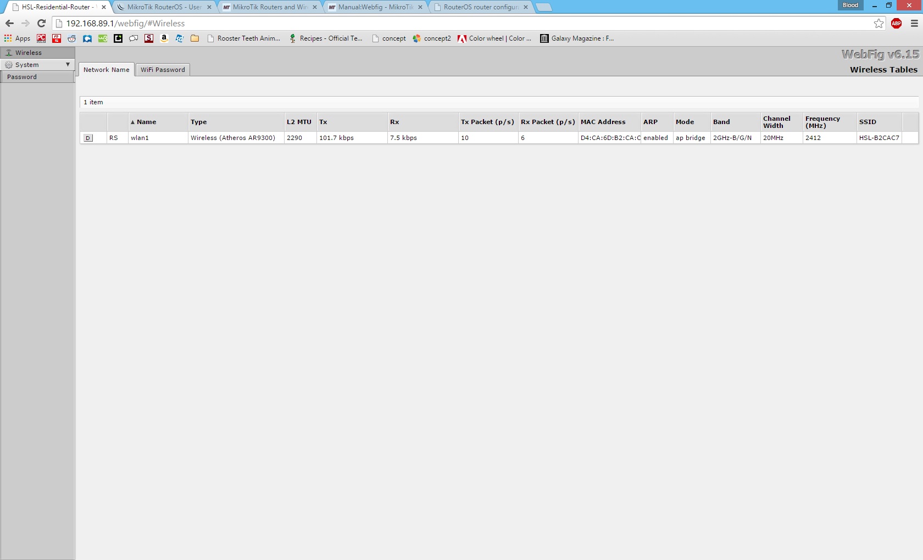The image size is (923, 560).
Task: Bookmark this page with the star icon
Action: tap(878, 23)
